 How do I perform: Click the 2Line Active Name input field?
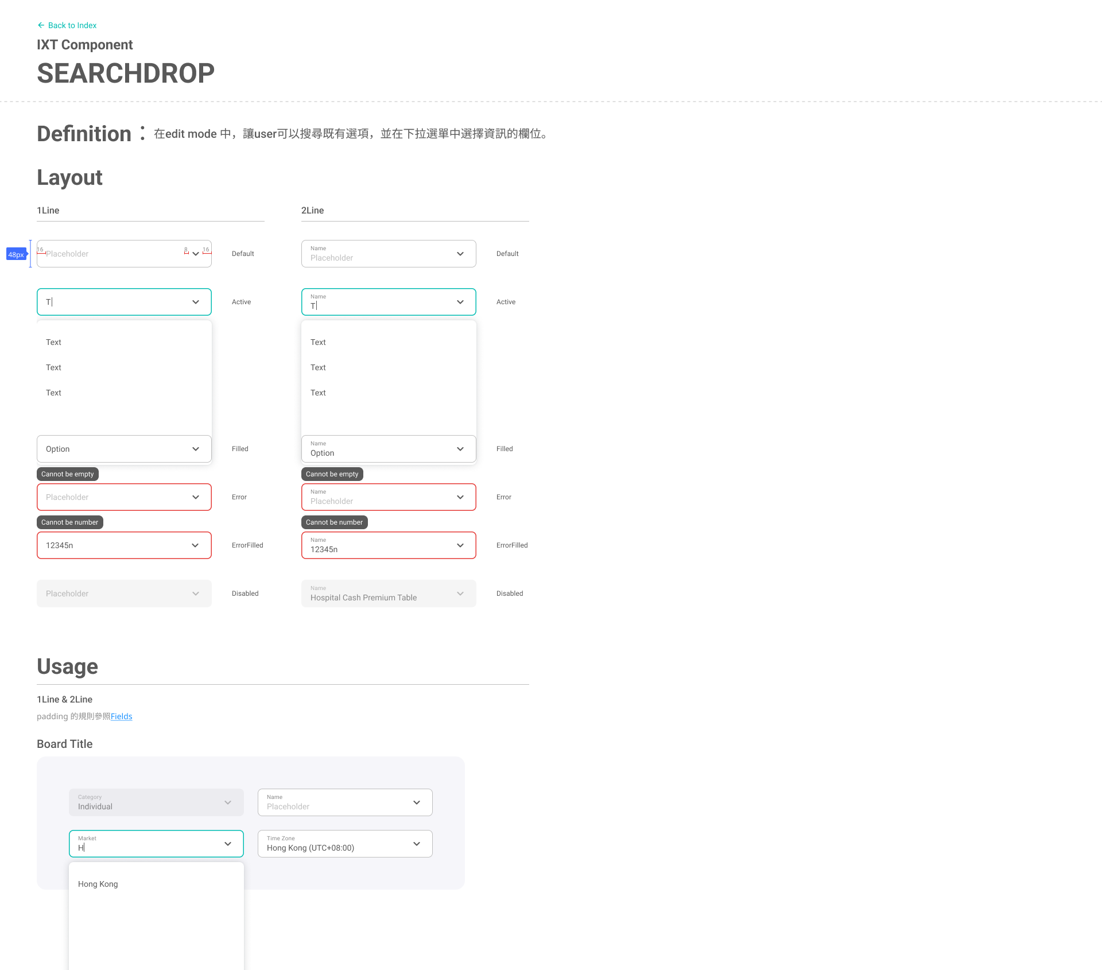pyautogui.click(x=379, y=302)
